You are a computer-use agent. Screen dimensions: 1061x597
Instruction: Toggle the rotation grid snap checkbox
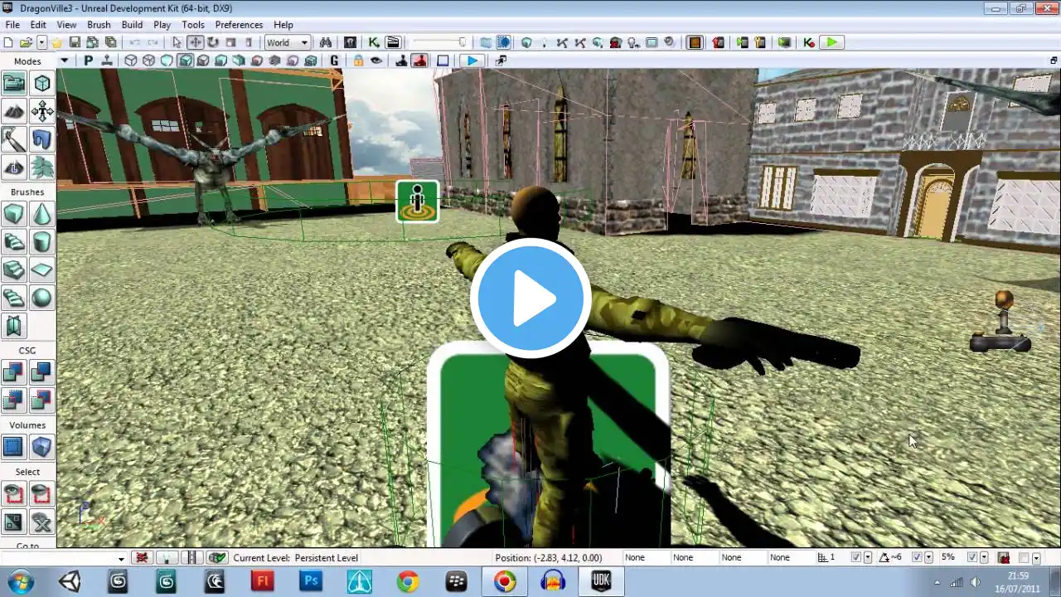[916, 558]
